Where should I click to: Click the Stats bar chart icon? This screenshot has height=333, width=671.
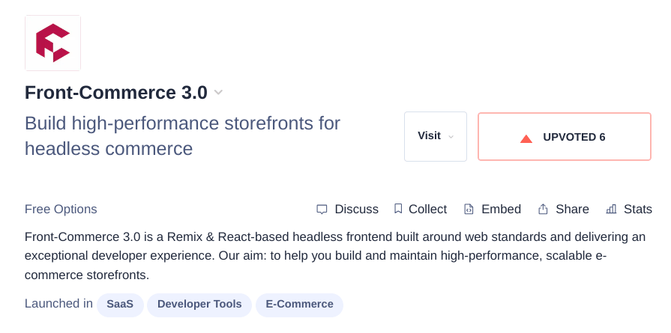point(611,209)
